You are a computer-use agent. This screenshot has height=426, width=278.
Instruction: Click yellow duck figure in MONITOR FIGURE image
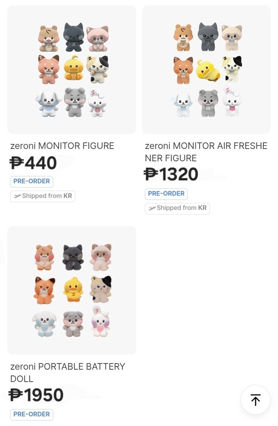pos(73,68)
